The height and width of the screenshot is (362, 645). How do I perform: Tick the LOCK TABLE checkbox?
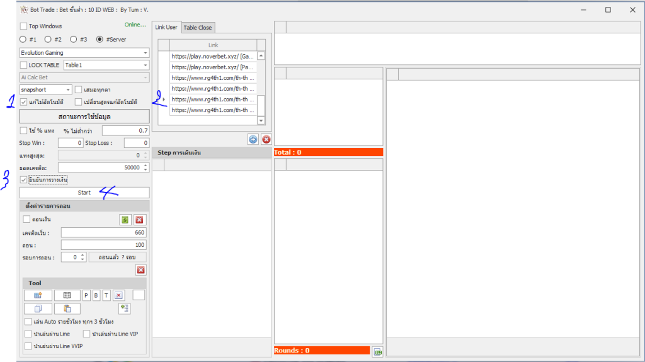[24, 65]
